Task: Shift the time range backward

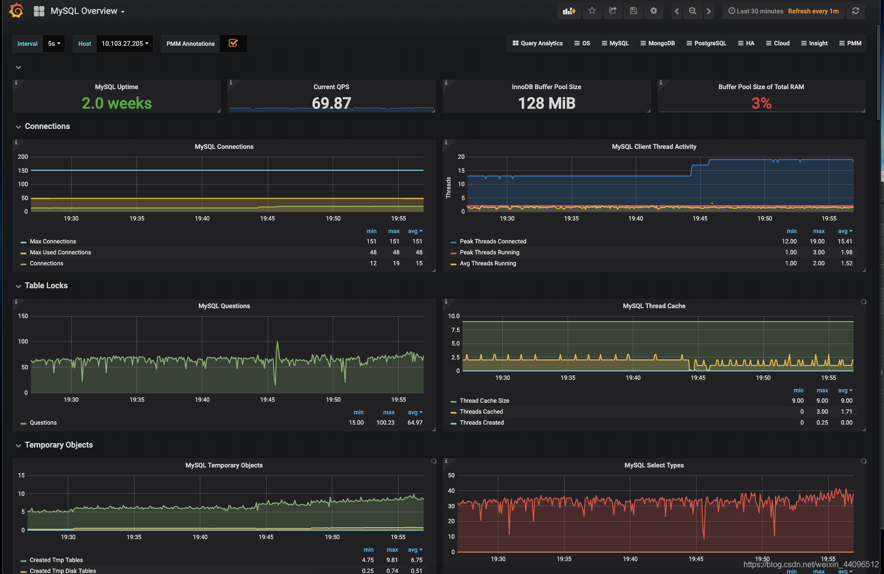Action: (677, 11)
